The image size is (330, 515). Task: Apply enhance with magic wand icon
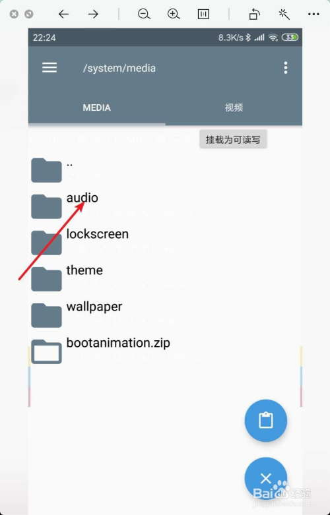click(x=284, y=14)
